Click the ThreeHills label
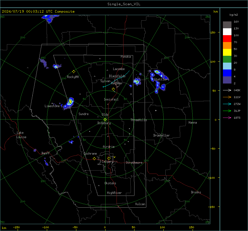 (x=139, y=120)
